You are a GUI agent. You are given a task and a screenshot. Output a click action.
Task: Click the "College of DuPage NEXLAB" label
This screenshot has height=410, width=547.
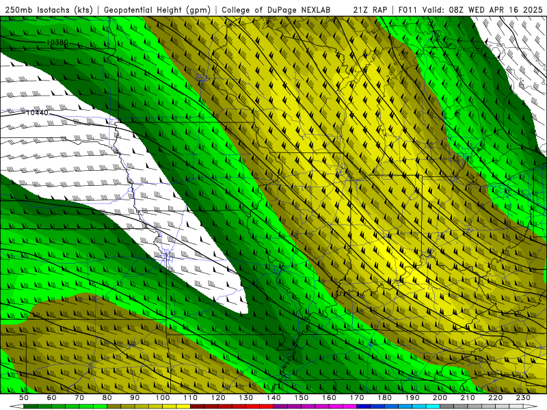coord(276,10)
